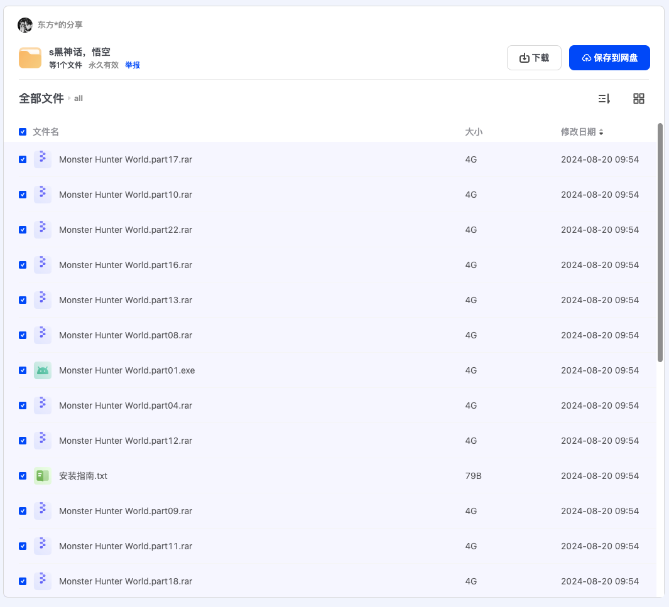The width and height of the screenshot is (669, 607).
Task: Uncheck the 安装指南.txt checkbox
Action: (23, 476)
